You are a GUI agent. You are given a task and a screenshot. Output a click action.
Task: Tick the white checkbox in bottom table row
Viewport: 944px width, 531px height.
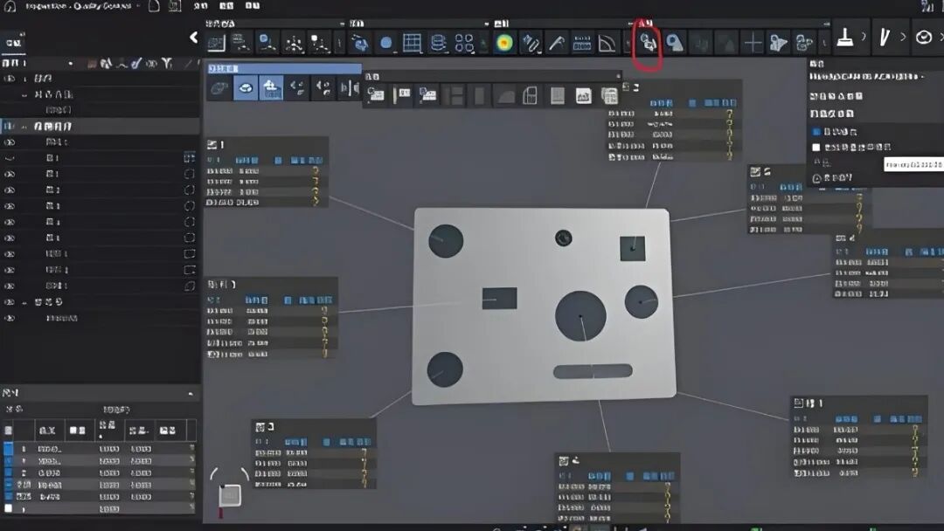pos(9,508)
